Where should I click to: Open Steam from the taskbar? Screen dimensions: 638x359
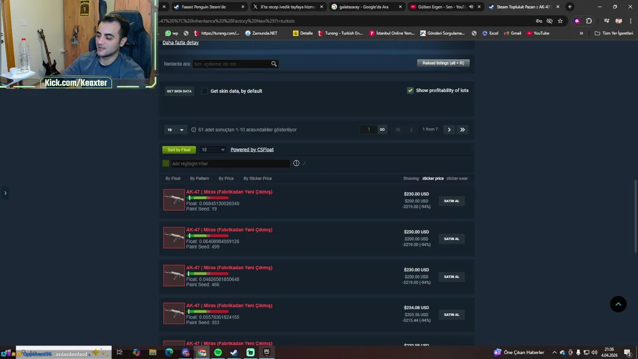click(234, 353)
